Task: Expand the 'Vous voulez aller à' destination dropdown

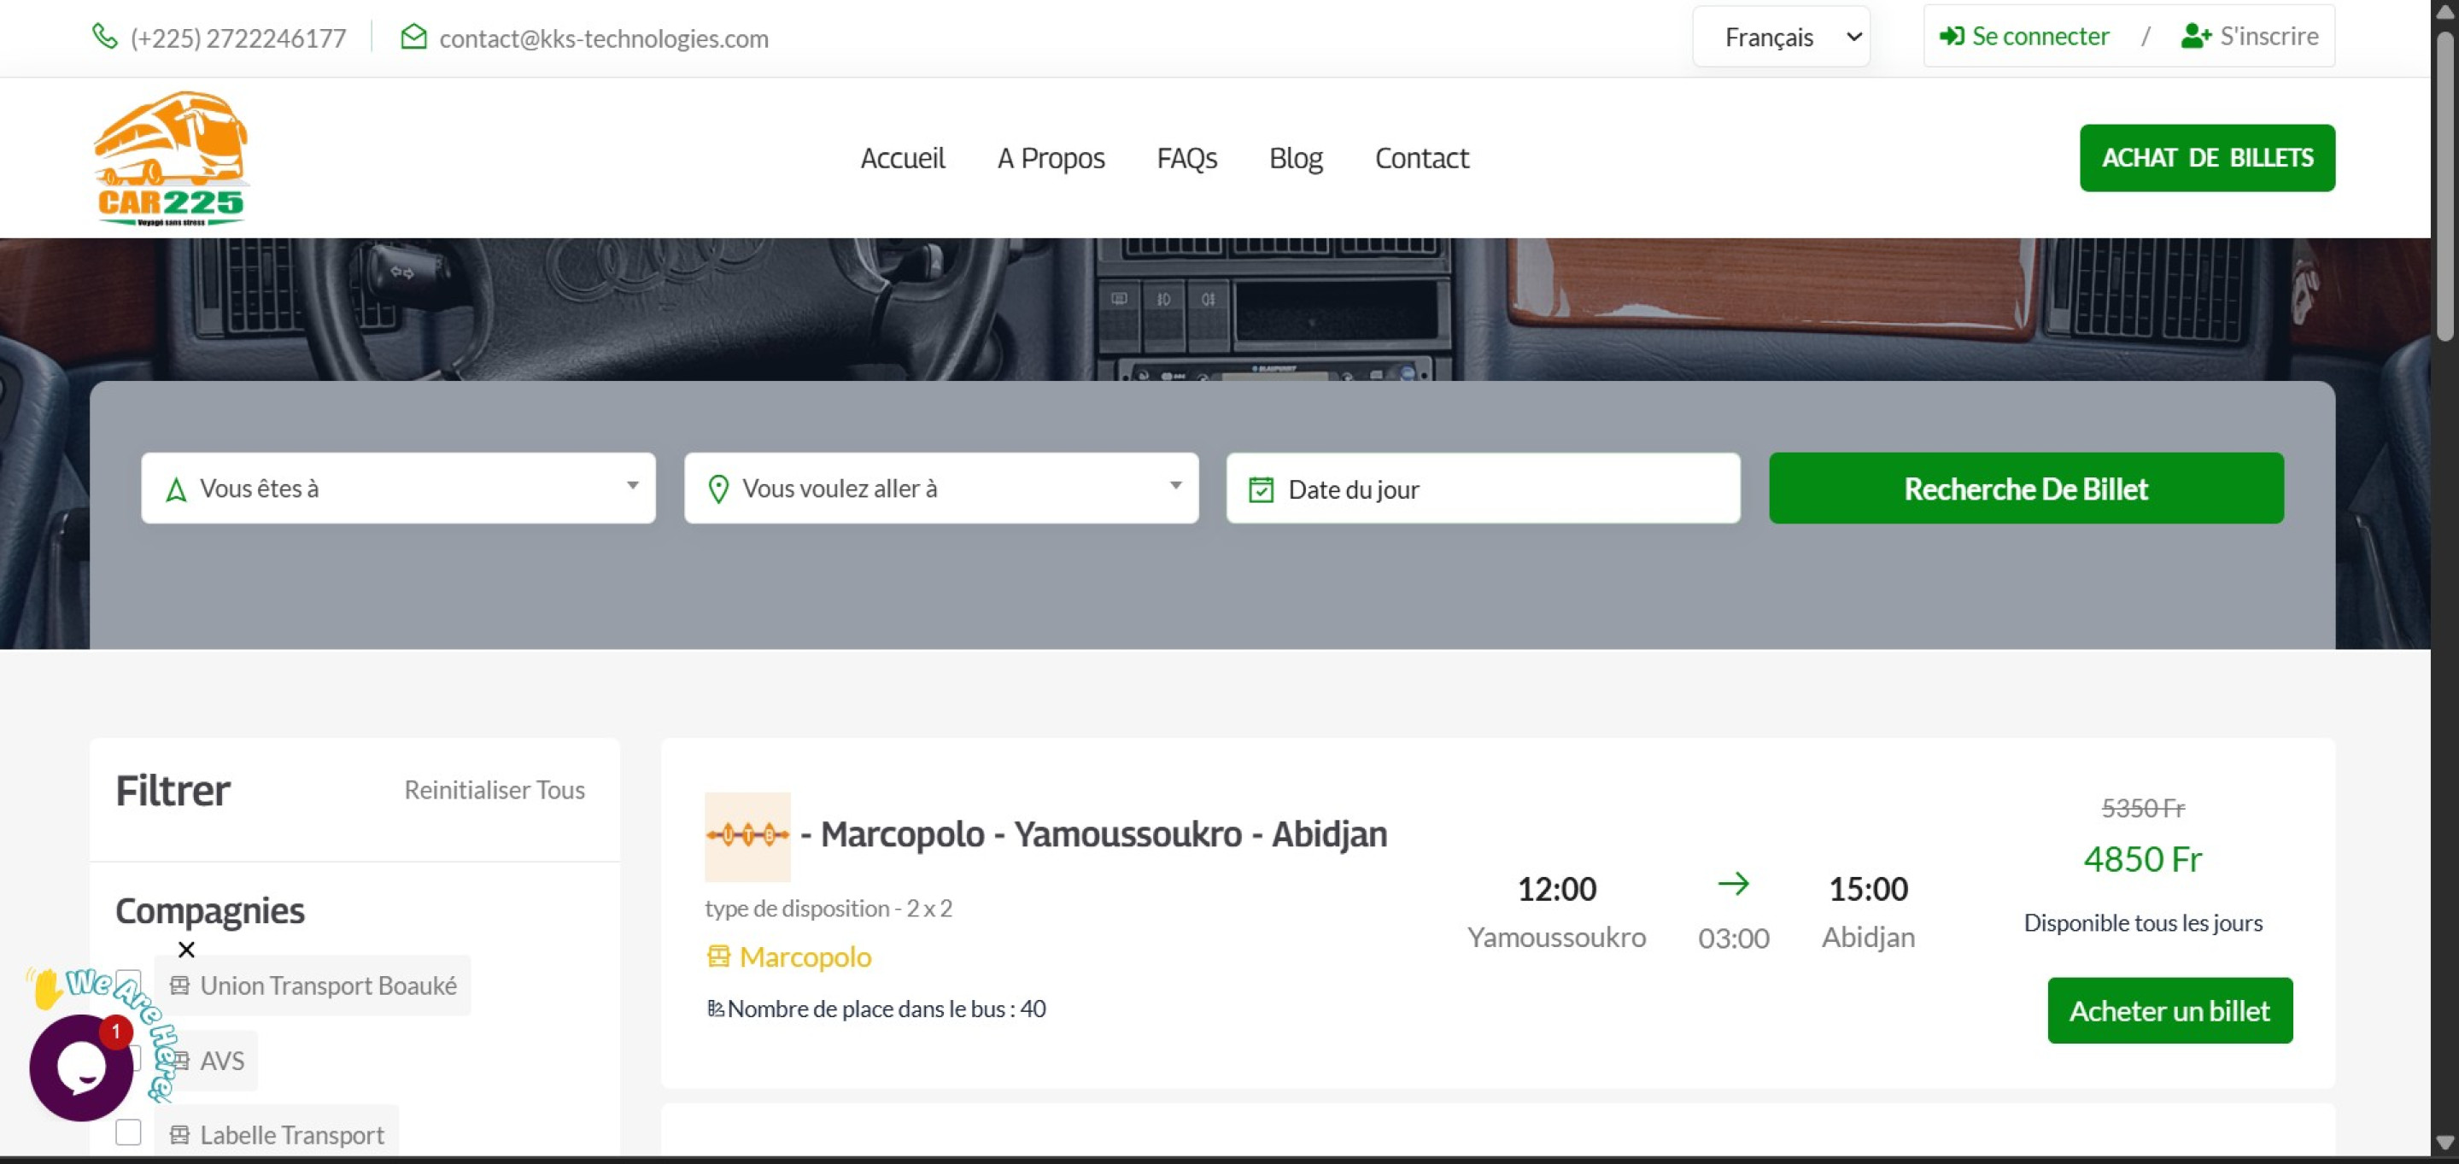Action: pos(940,488)
